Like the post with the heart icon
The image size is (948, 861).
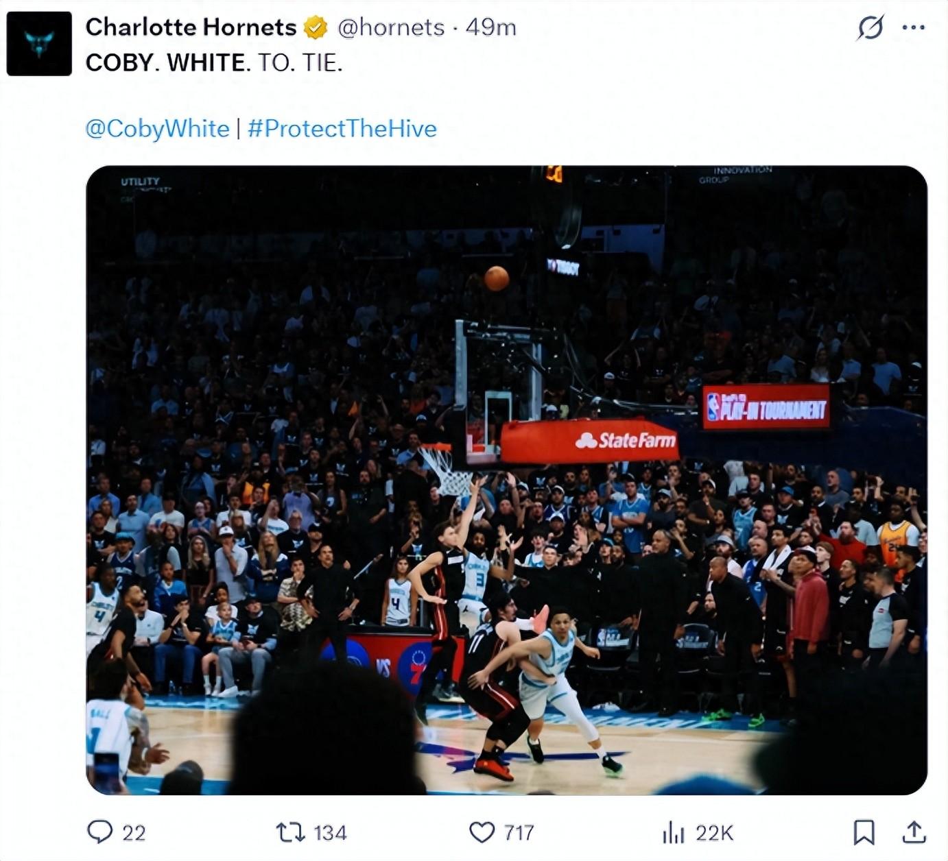click(482, 832)
